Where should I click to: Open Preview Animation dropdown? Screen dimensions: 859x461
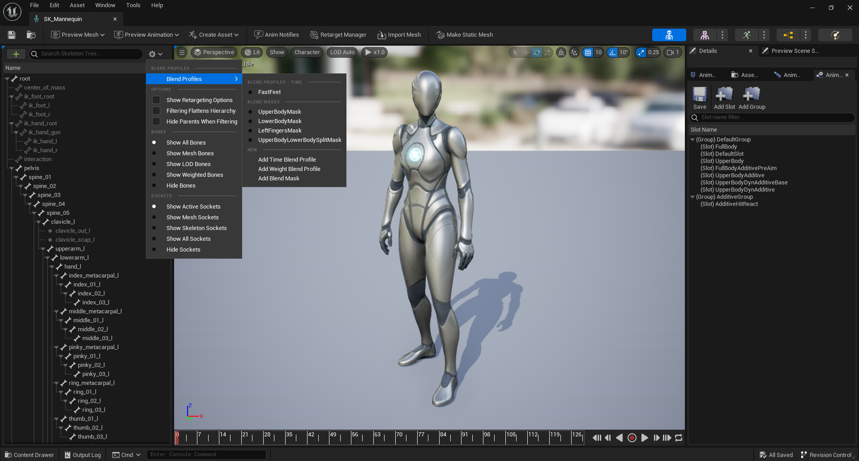[147, 35]
